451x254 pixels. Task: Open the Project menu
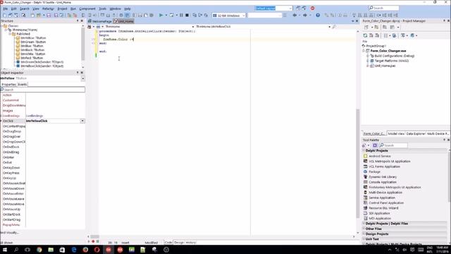coord(62,8)
